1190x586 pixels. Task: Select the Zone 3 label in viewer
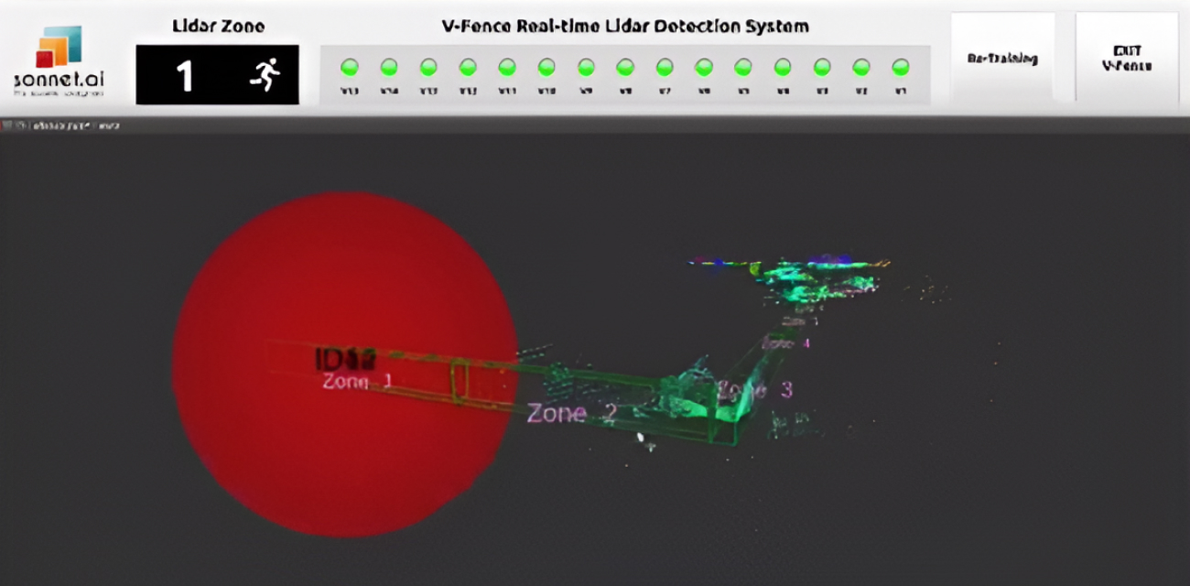756,390
